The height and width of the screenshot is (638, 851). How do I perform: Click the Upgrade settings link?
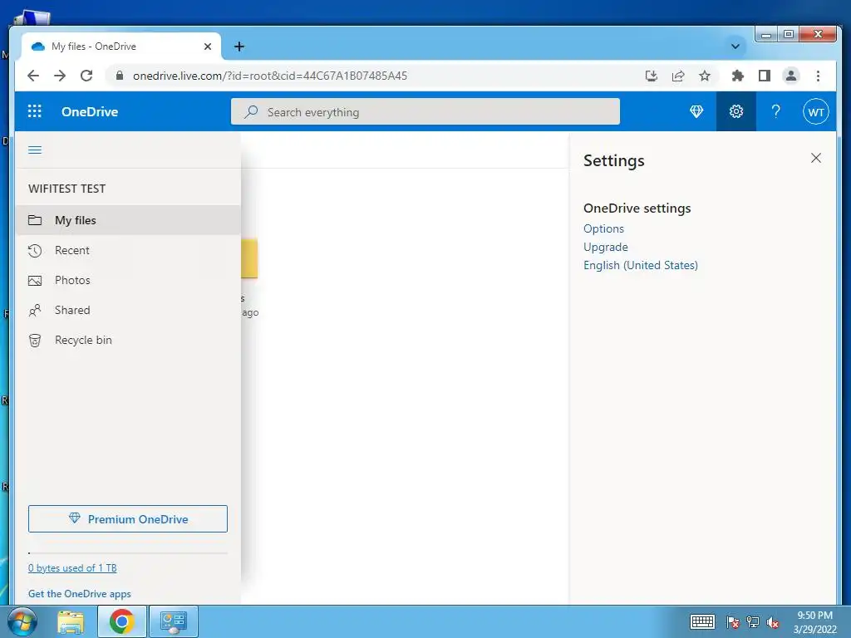pos(606,247)
